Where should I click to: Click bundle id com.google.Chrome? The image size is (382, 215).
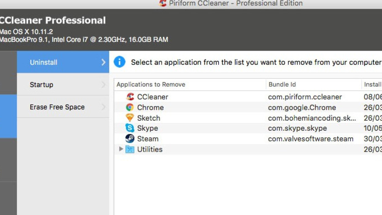click(302, 107)
